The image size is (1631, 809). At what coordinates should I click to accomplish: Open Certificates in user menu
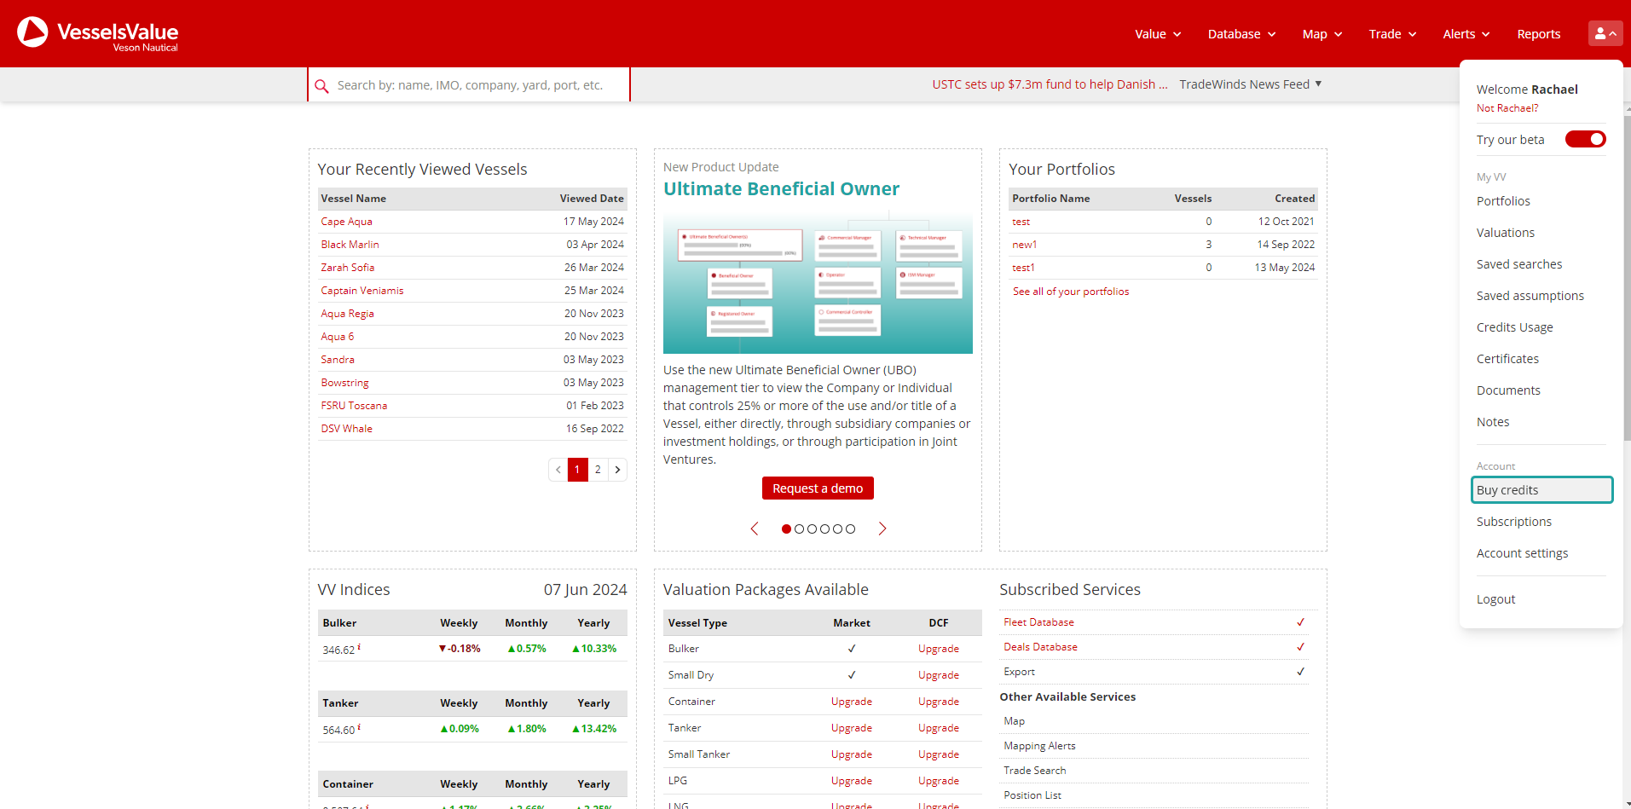pos(1507,359)
